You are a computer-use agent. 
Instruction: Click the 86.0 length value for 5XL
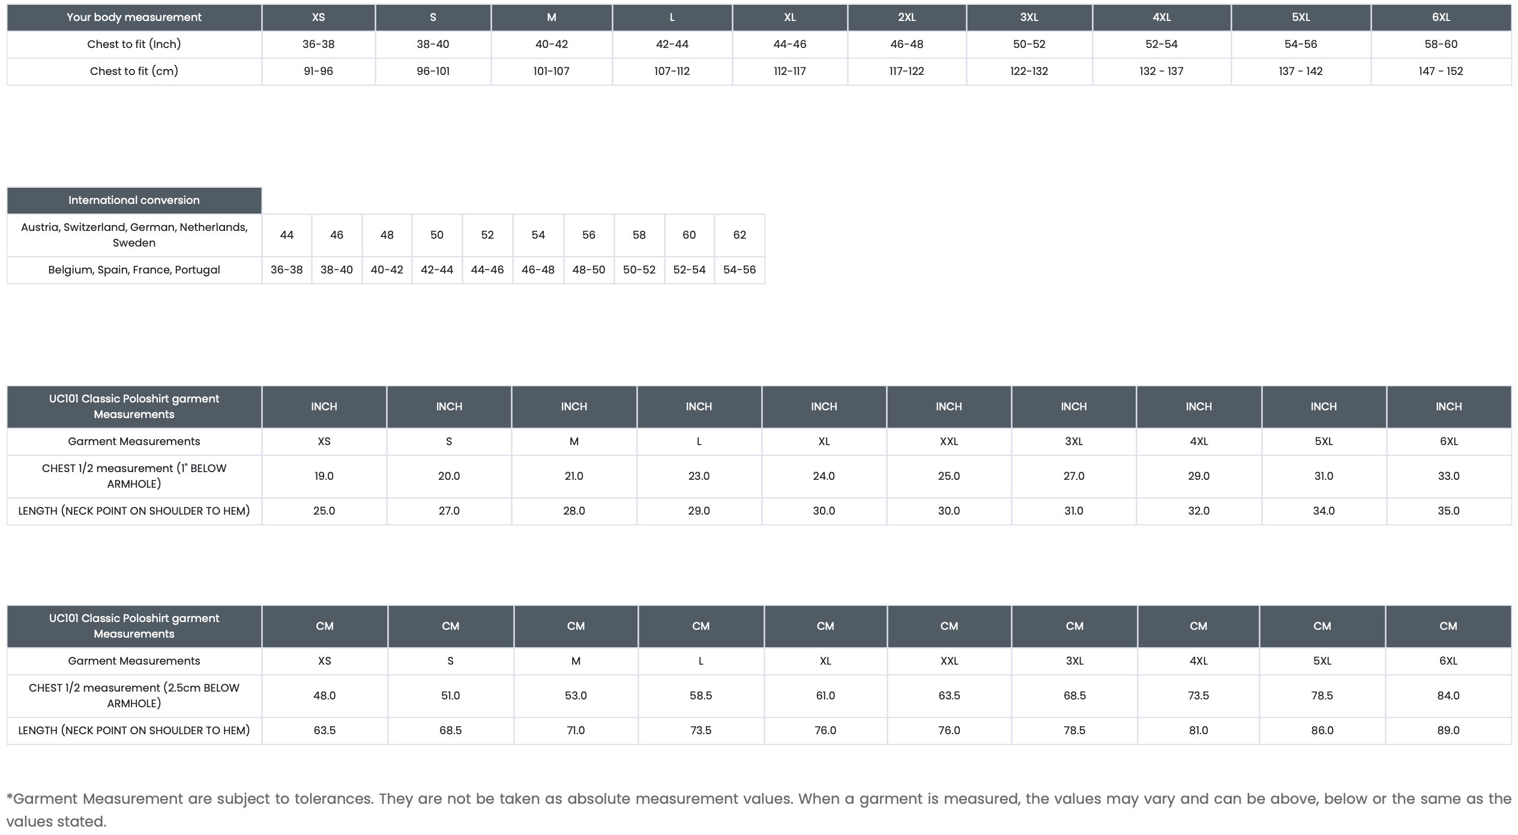pos(1322,731)
